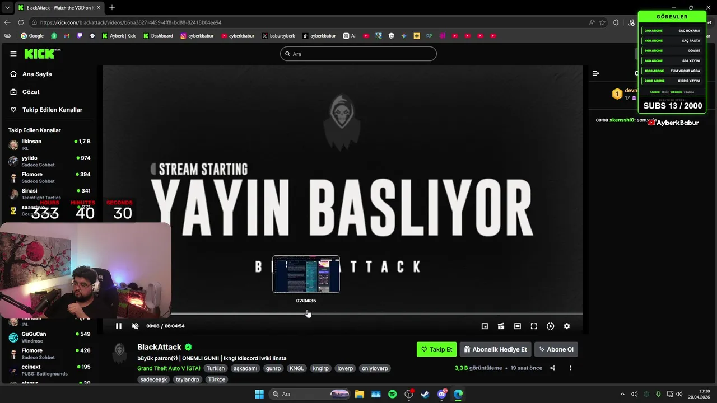The image size is (717, 403).
Task: Open Dashboard bookmark
Action: coord(158,36)
